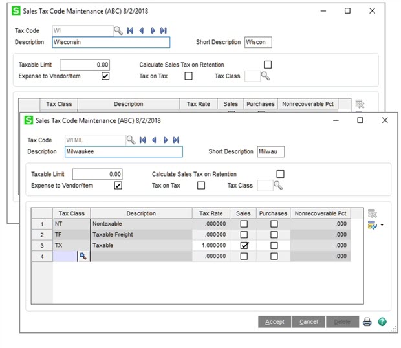
Task: Open help using the green question mark icon
Action: [382, 321]
